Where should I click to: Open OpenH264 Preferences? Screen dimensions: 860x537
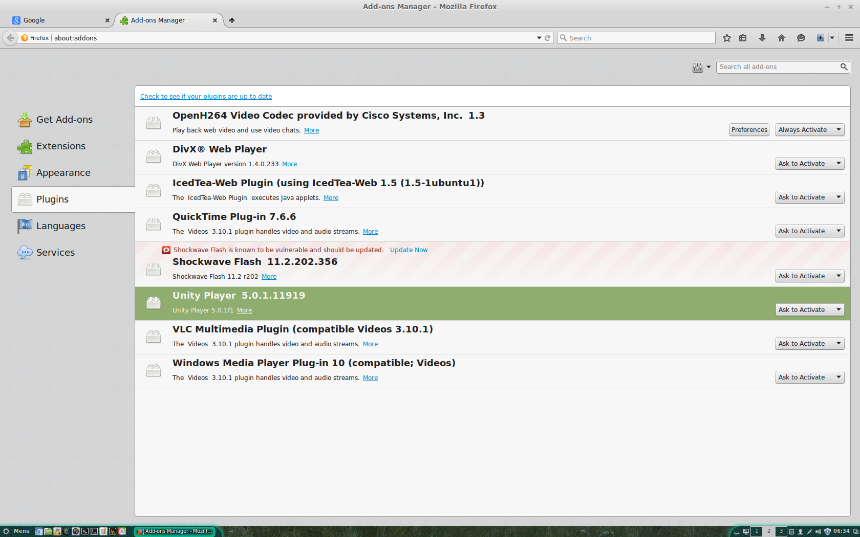pyautogui.click(x=749, y=130)
